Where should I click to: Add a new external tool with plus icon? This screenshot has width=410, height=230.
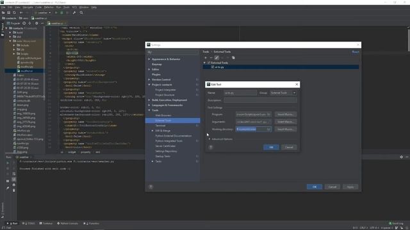point(206,58)
